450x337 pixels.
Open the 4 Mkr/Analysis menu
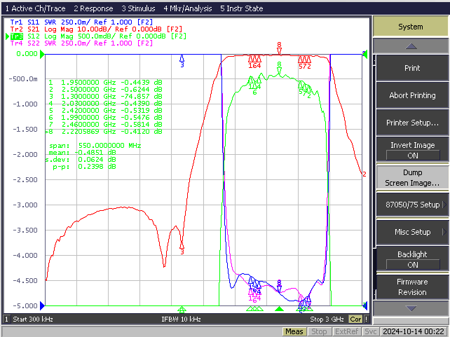(188, 8)
